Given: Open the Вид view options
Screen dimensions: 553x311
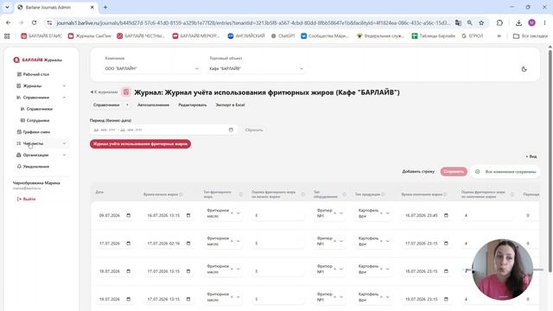Looking at the screenshot, I should [x=531, y=156].
